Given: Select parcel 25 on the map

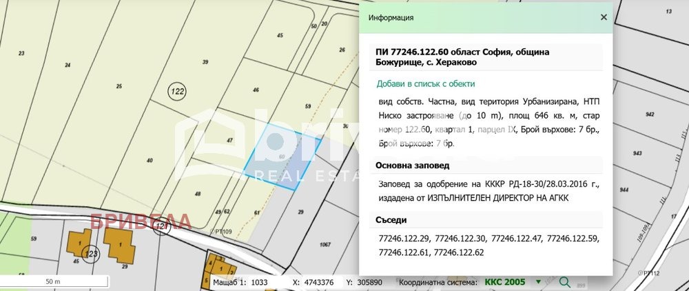Looking at the screenshot, I should [119, 86].
